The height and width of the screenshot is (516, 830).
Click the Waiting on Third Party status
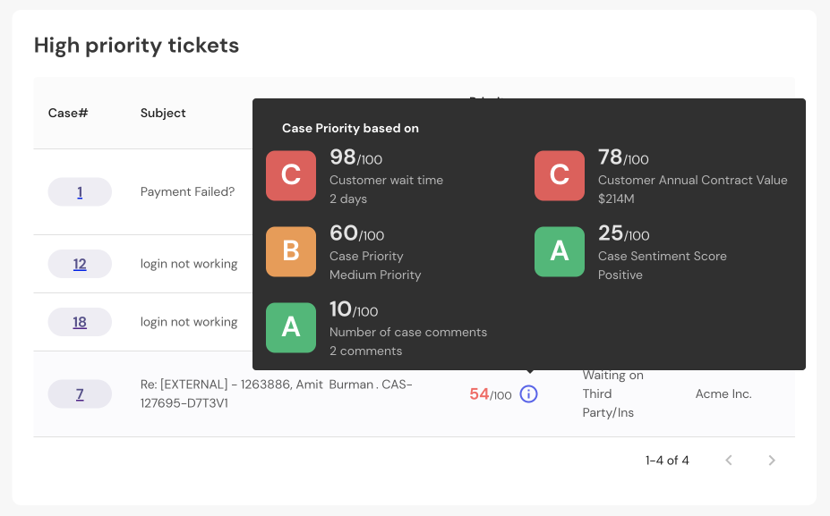612,393
